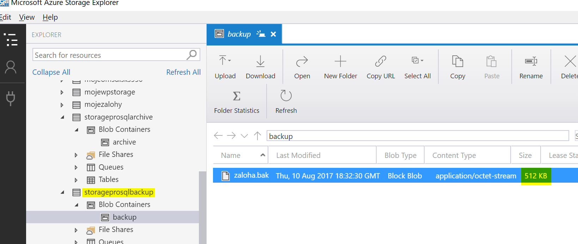Create a New Folder
Screen dimensions: 578x244
[x=340, y=67]
